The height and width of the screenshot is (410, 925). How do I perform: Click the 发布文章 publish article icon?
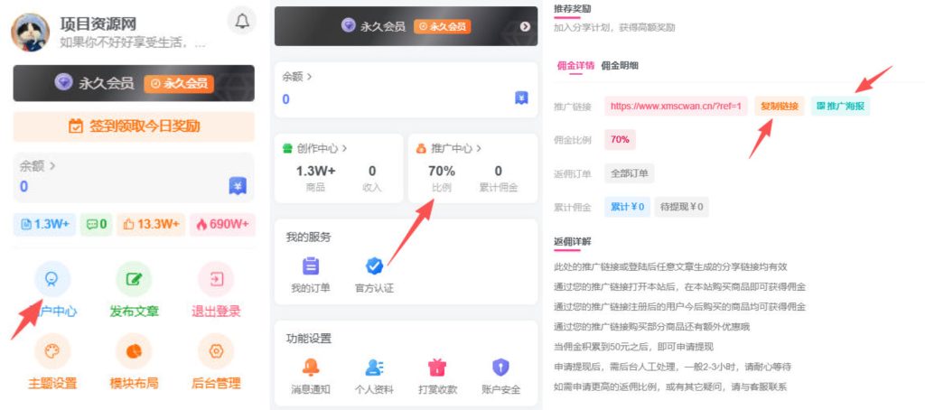tap(134, 278)
